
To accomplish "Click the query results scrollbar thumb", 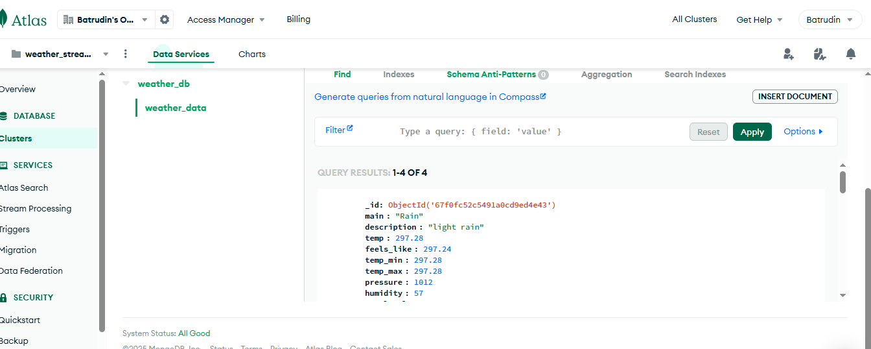I will (842, 182).
